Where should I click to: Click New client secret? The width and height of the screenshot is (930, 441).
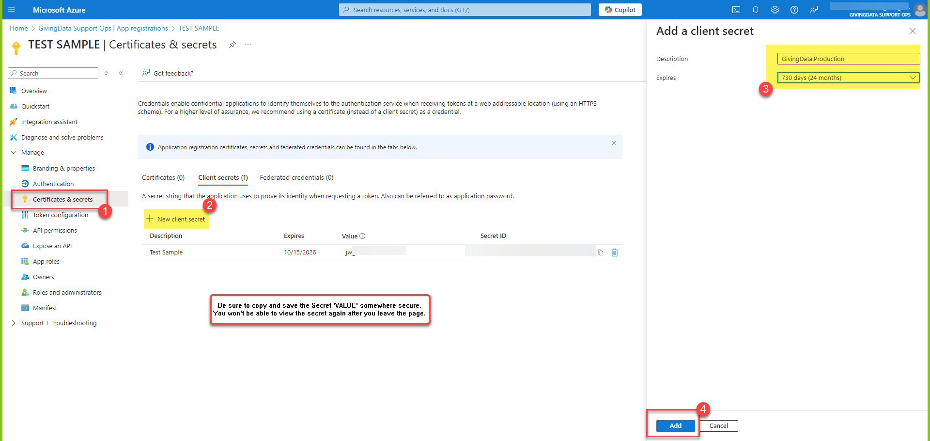pyautogui.click(x=176, y=219)
